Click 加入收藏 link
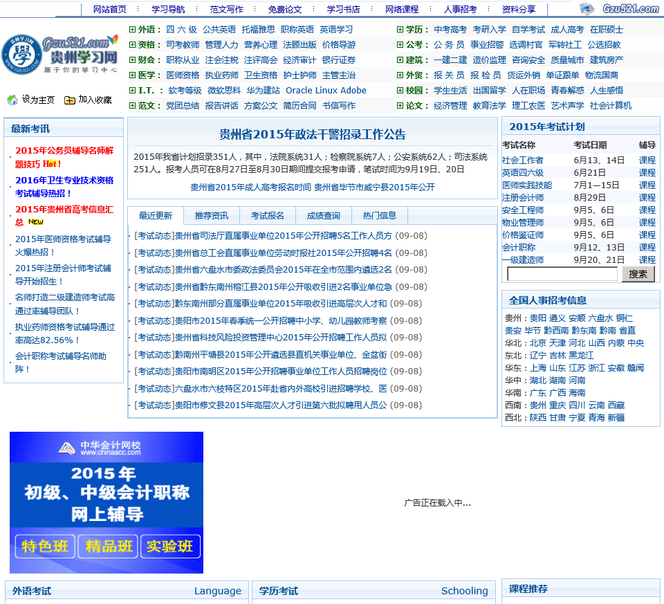The image size is (664, 604). tap(95, 100)
